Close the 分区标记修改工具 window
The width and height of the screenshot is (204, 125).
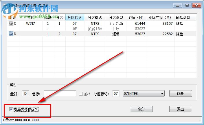point(196,5)
